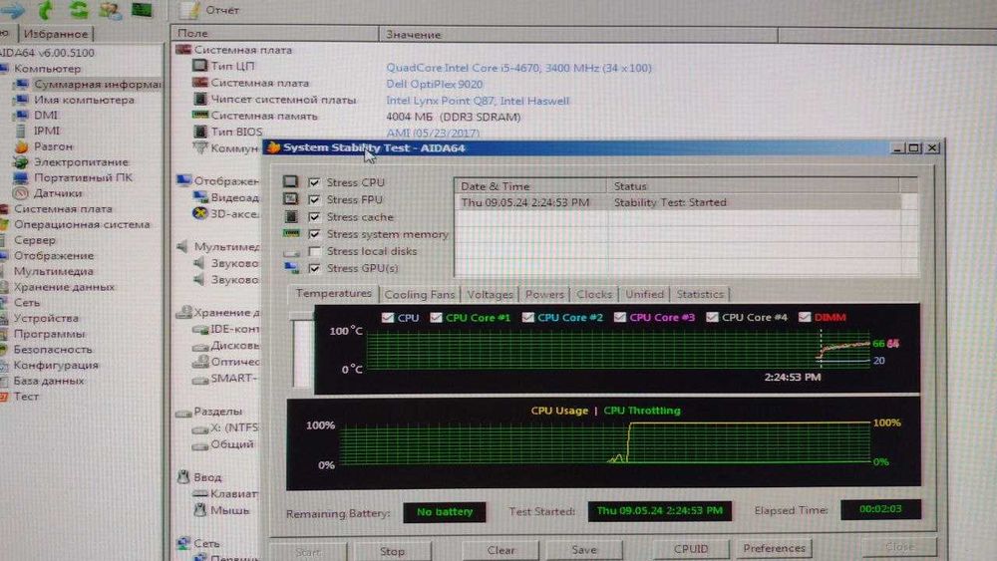This screenshot has height=561, width=997.
Task: Open the Dell OptiPlex 9020 link
Action: 435,84
